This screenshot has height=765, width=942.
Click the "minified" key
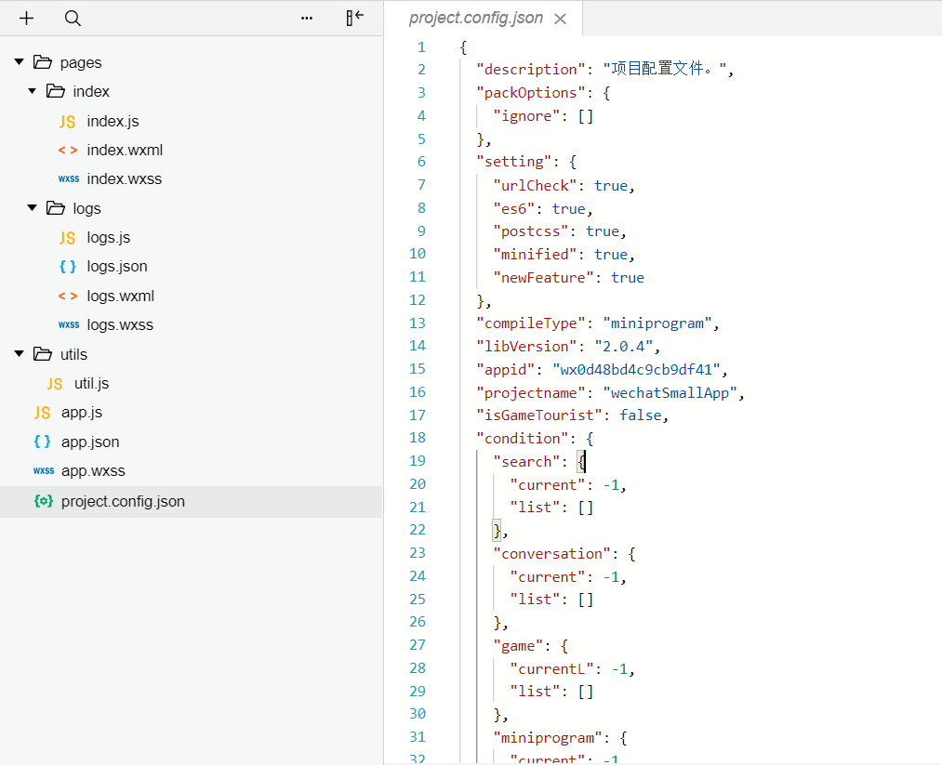(x=535, y=255)
